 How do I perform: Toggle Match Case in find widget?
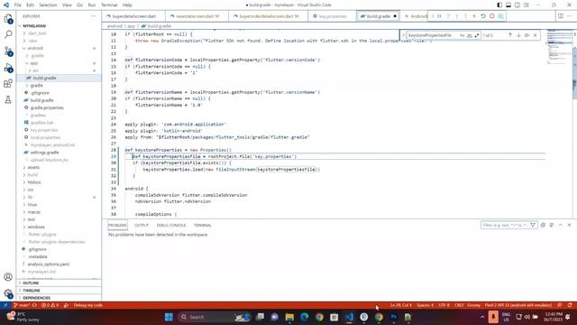click(462, 35)
